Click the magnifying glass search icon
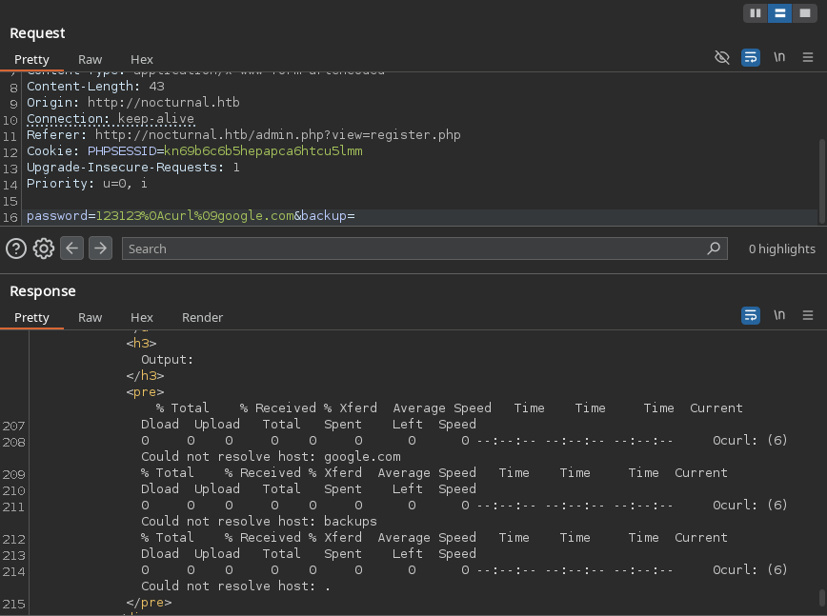This screenshot has width=827, height=616. coord(714,248)
